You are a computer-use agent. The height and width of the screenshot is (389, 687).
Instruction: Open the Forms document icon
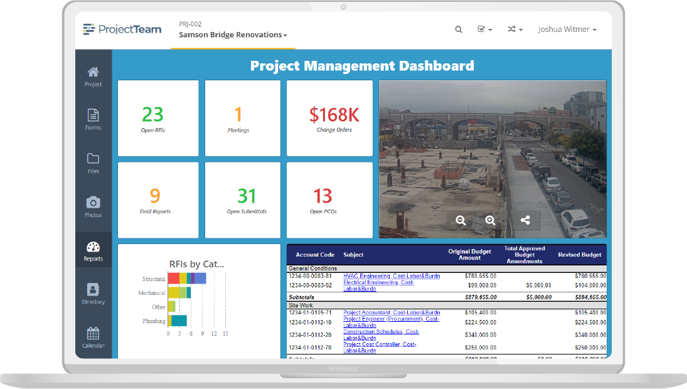pyautogui.click(x=93, y=115)
